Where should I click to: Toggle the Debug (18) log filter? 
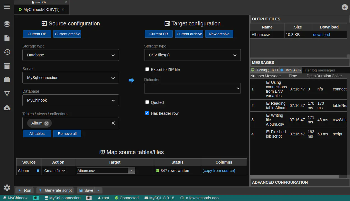[264, 70]
